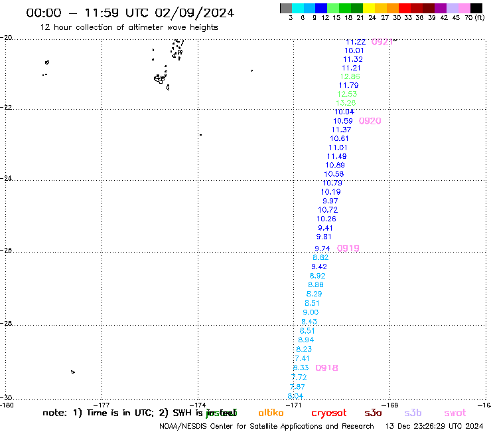Click the wave height 8.92
The width and height of the screenshot is (491, 432).
(x=318, y=276)
